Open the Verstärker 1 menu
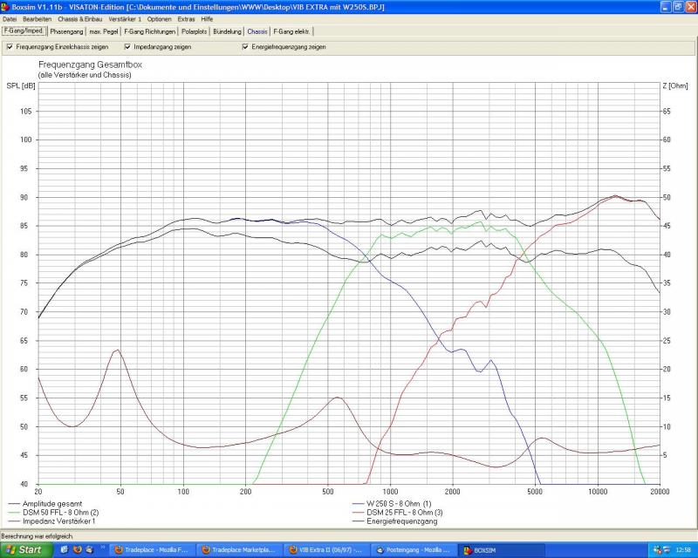This screenshot has height=558, width=698. [x=125, y=19]
